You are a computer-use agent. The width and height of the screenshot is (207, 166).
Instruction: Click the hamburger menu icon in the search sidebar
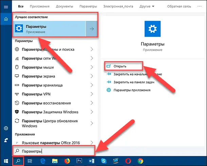click(x=6, y=6)
